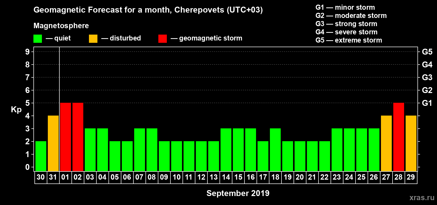The width and height of the screenshot is (437, 205).
Task: Click 'G5 — extreme storm' legend line
Action: coord(349,40)
